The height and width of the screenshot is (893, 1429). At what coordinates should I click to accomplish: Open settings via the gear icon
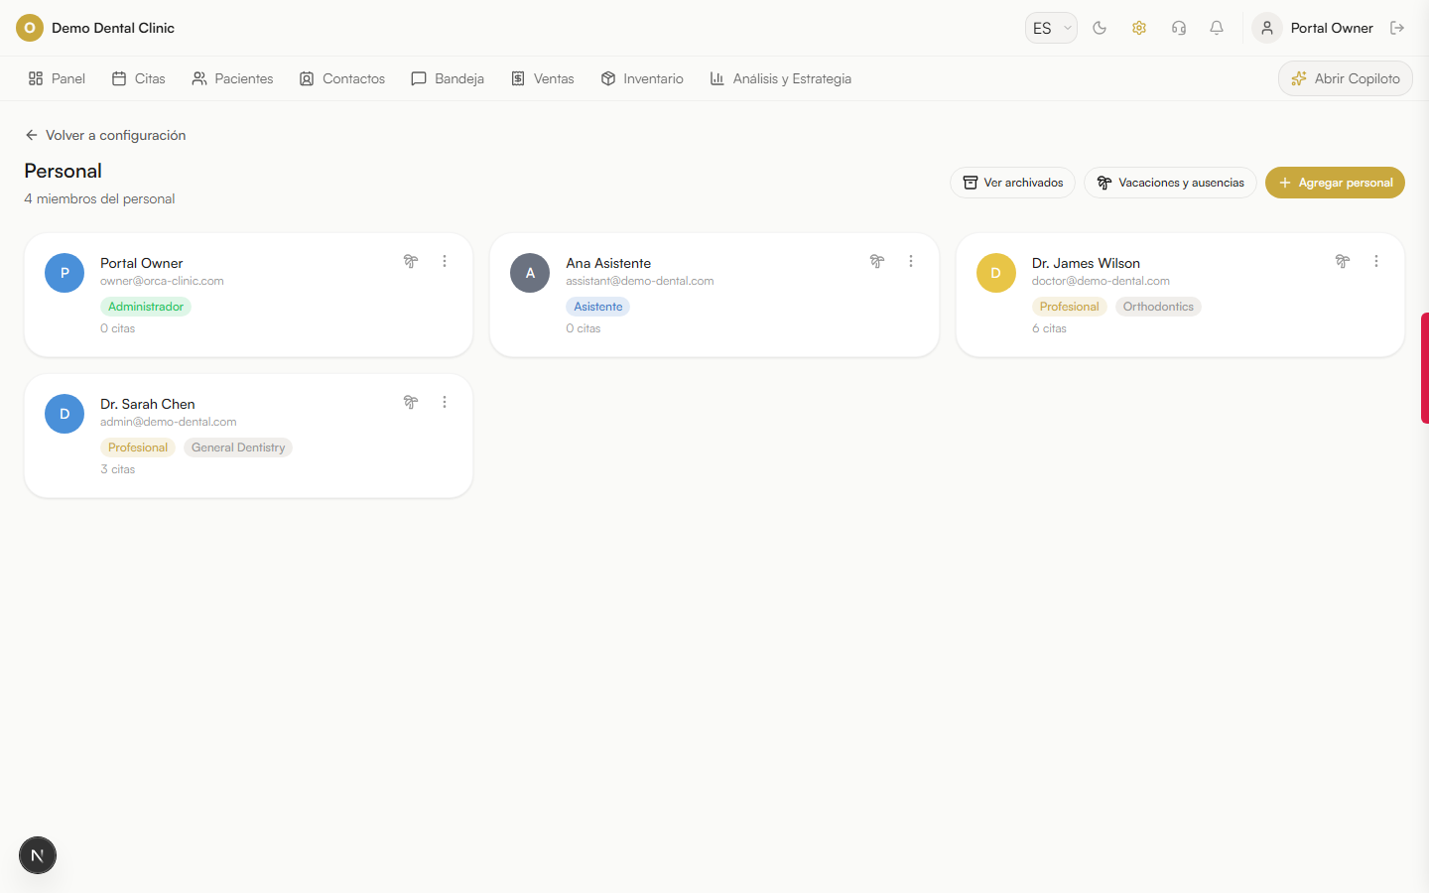click(1139, 28)
